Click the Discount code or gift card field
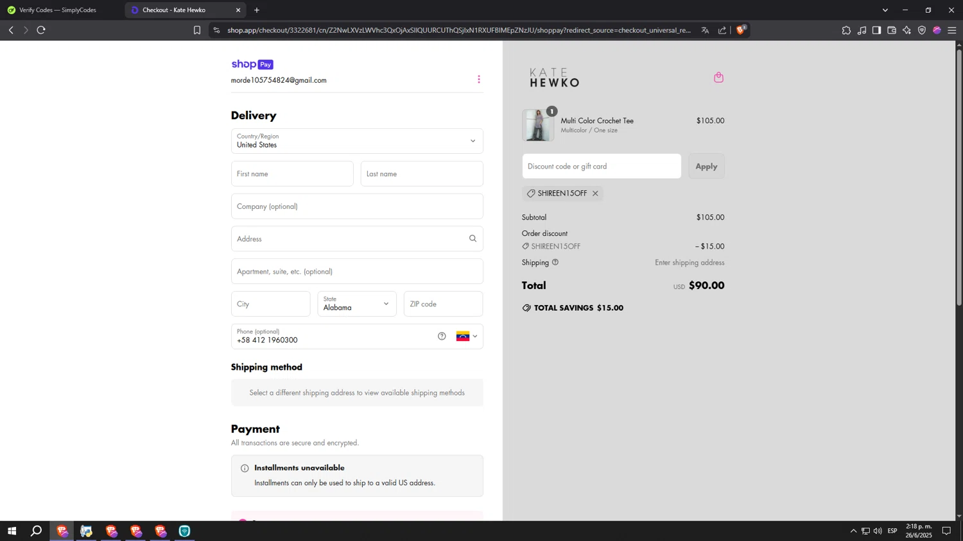Viewport: 963px width, 541px height. tap(602, 166)
